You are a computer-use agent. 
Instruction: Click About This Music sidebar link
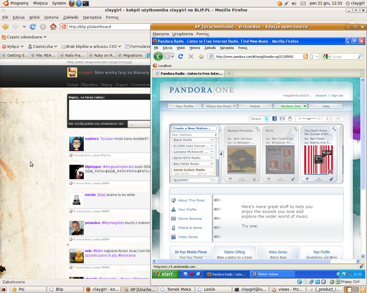point(192,200)
